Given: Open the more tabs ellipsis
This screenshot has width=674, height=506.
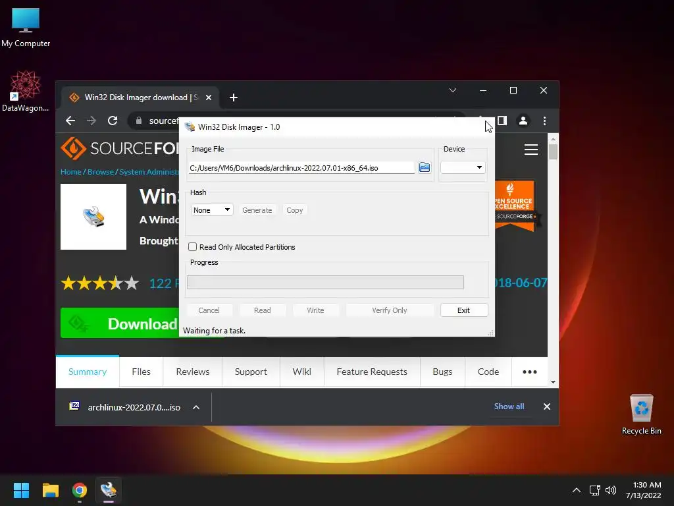Looking at the screenshot, I should pos(530,372).
